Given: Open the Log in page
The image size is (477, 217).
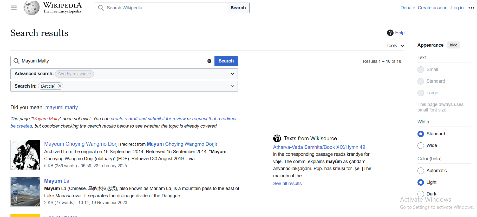Looking at the screenshot, I should tap(457, 8).
